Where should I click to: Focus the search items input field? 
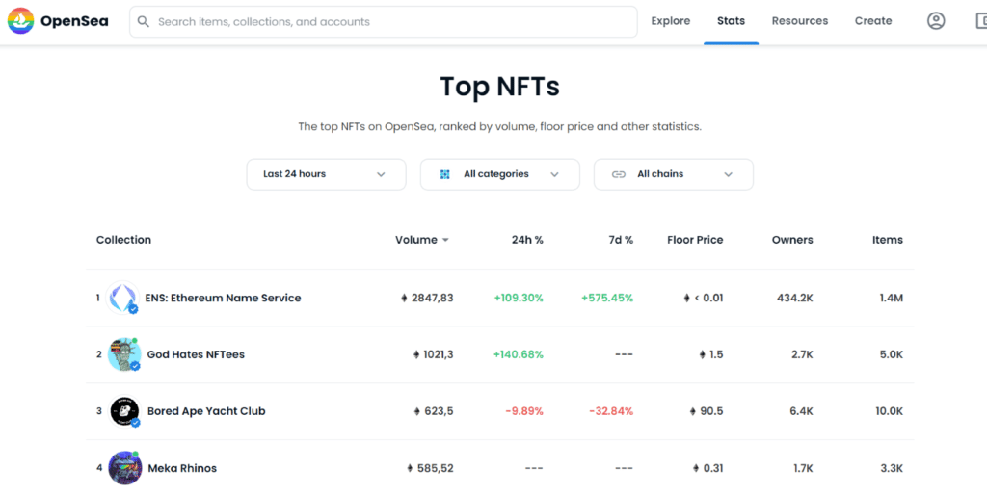384,22
